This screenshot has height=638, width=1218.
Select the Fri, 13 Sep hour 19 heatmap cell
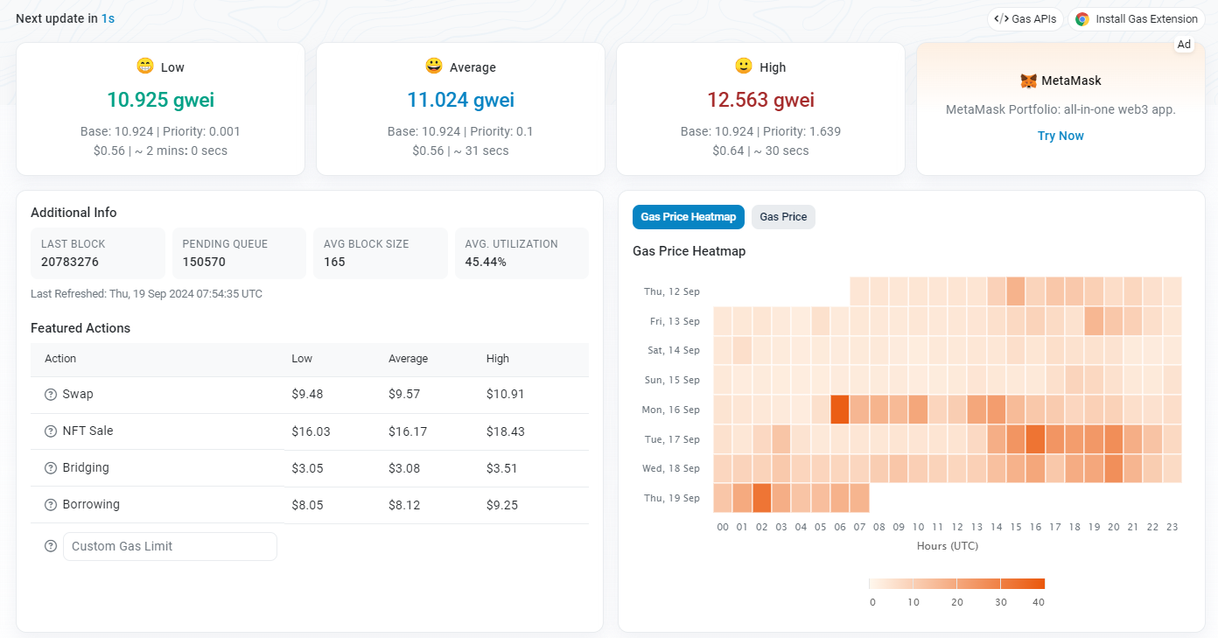click(x=1095, y=321)
